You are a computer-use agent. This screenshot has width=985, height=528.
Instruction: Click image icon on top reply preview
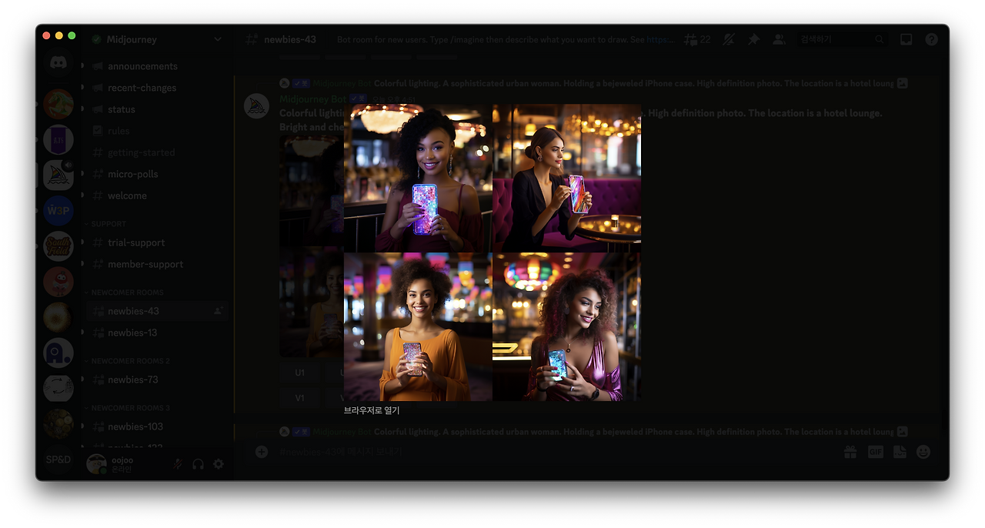pyautogui.click(x=903, y=83)
